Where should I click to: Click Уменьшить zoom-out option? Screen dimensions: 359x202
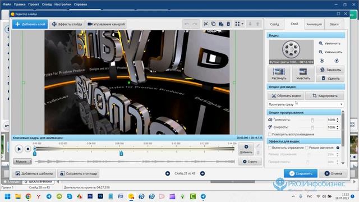[330, 52]
